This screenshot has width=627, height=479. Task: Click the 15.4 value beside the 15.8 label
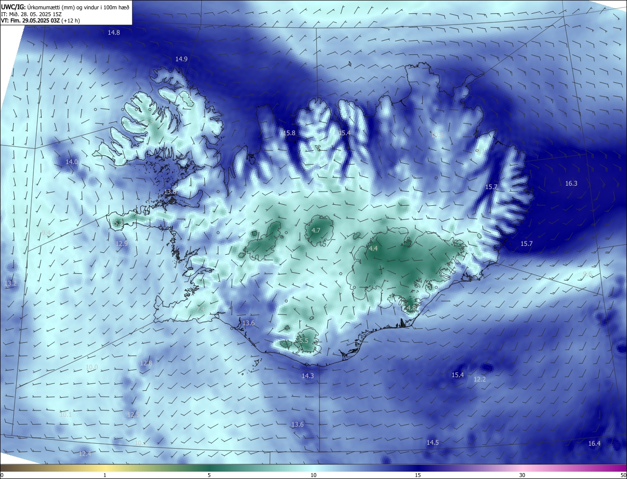pos(345,133)
